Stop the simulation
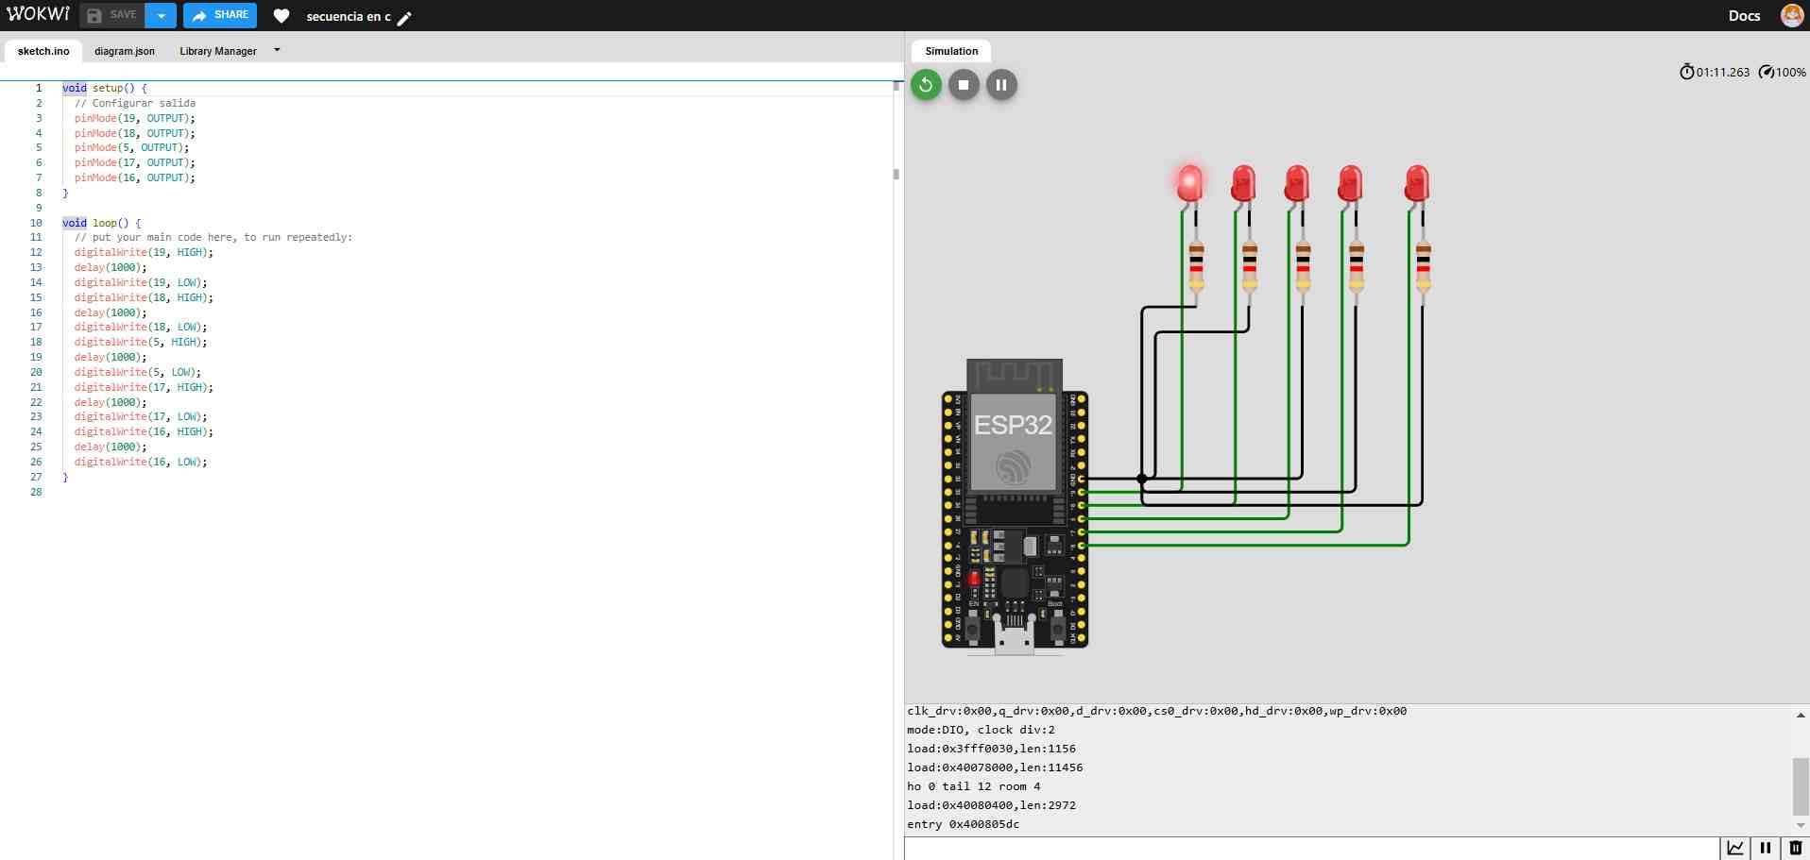Screen dimensions: 1810x860 tap(964, 85)
